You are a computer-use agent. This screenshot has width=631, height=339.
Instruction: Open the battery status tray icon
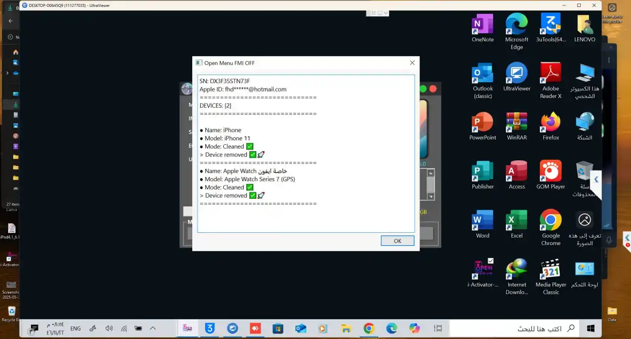tap(139, 328)
